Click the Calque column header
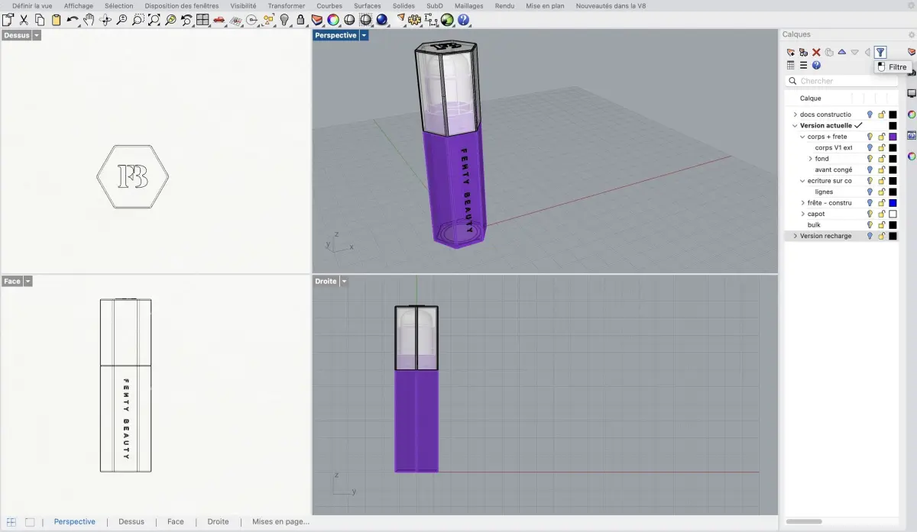The image size is (917, 532). point(811,98)
